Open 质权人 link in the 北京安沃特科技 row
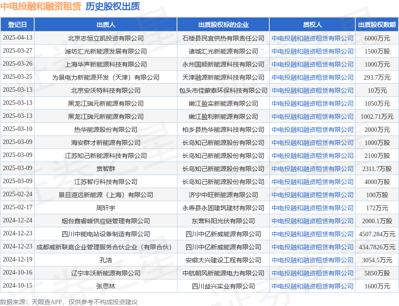 [313, 90]
